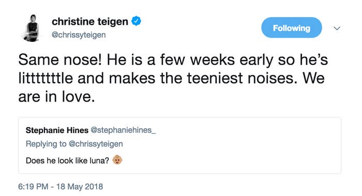Viewport: 362px width, 196px height.
Task: Open the quoted text "Does he look like luna?"
Action: [x=67, y=160]
